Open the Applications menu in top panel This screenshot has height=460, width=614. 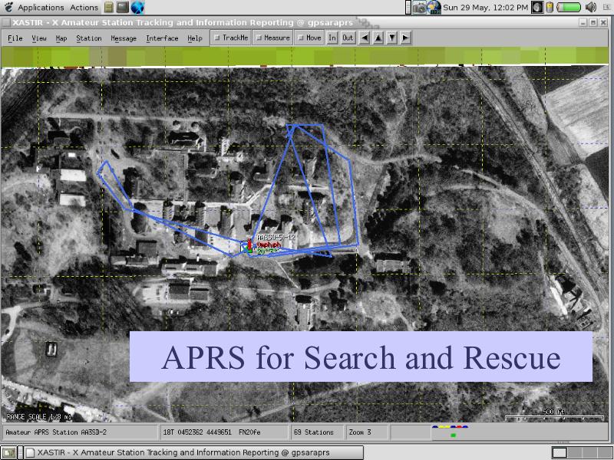click(x=41, y=8)
